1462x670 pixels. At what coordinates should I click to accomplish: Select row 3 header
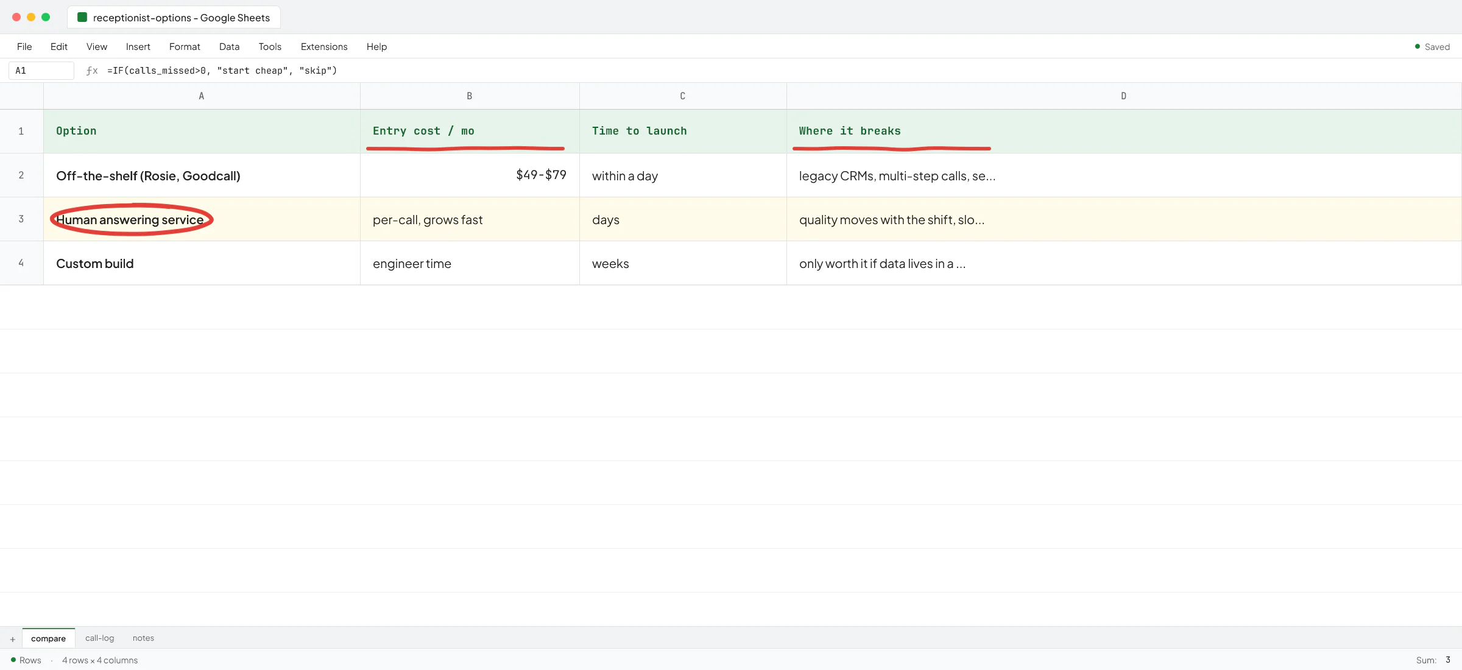tap(21, 219)
